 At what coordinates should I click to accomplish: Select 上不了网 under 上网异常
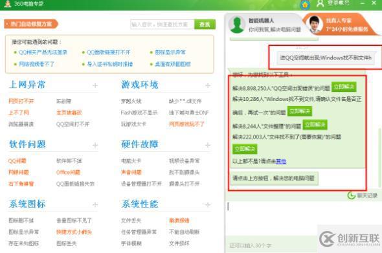[19, 113]
